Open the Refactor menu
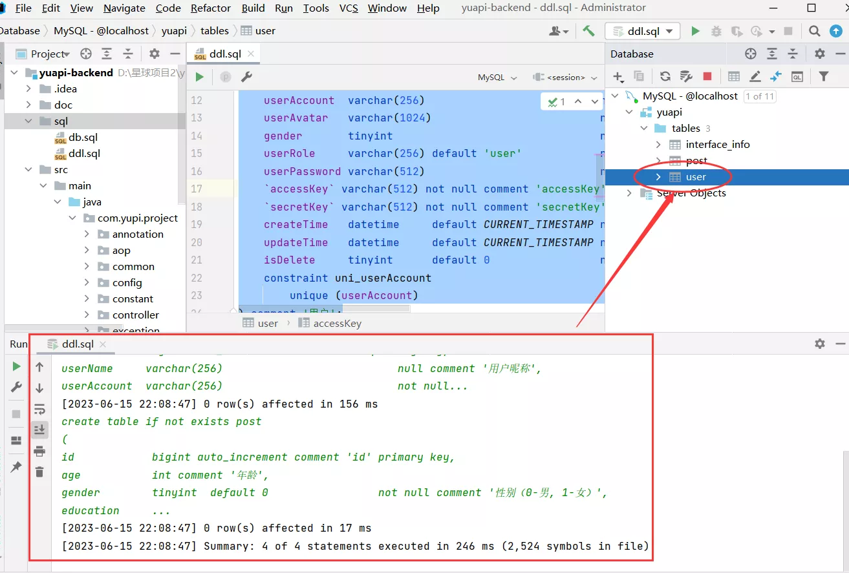Screen dimensions: 849x573 click(211, 8)
